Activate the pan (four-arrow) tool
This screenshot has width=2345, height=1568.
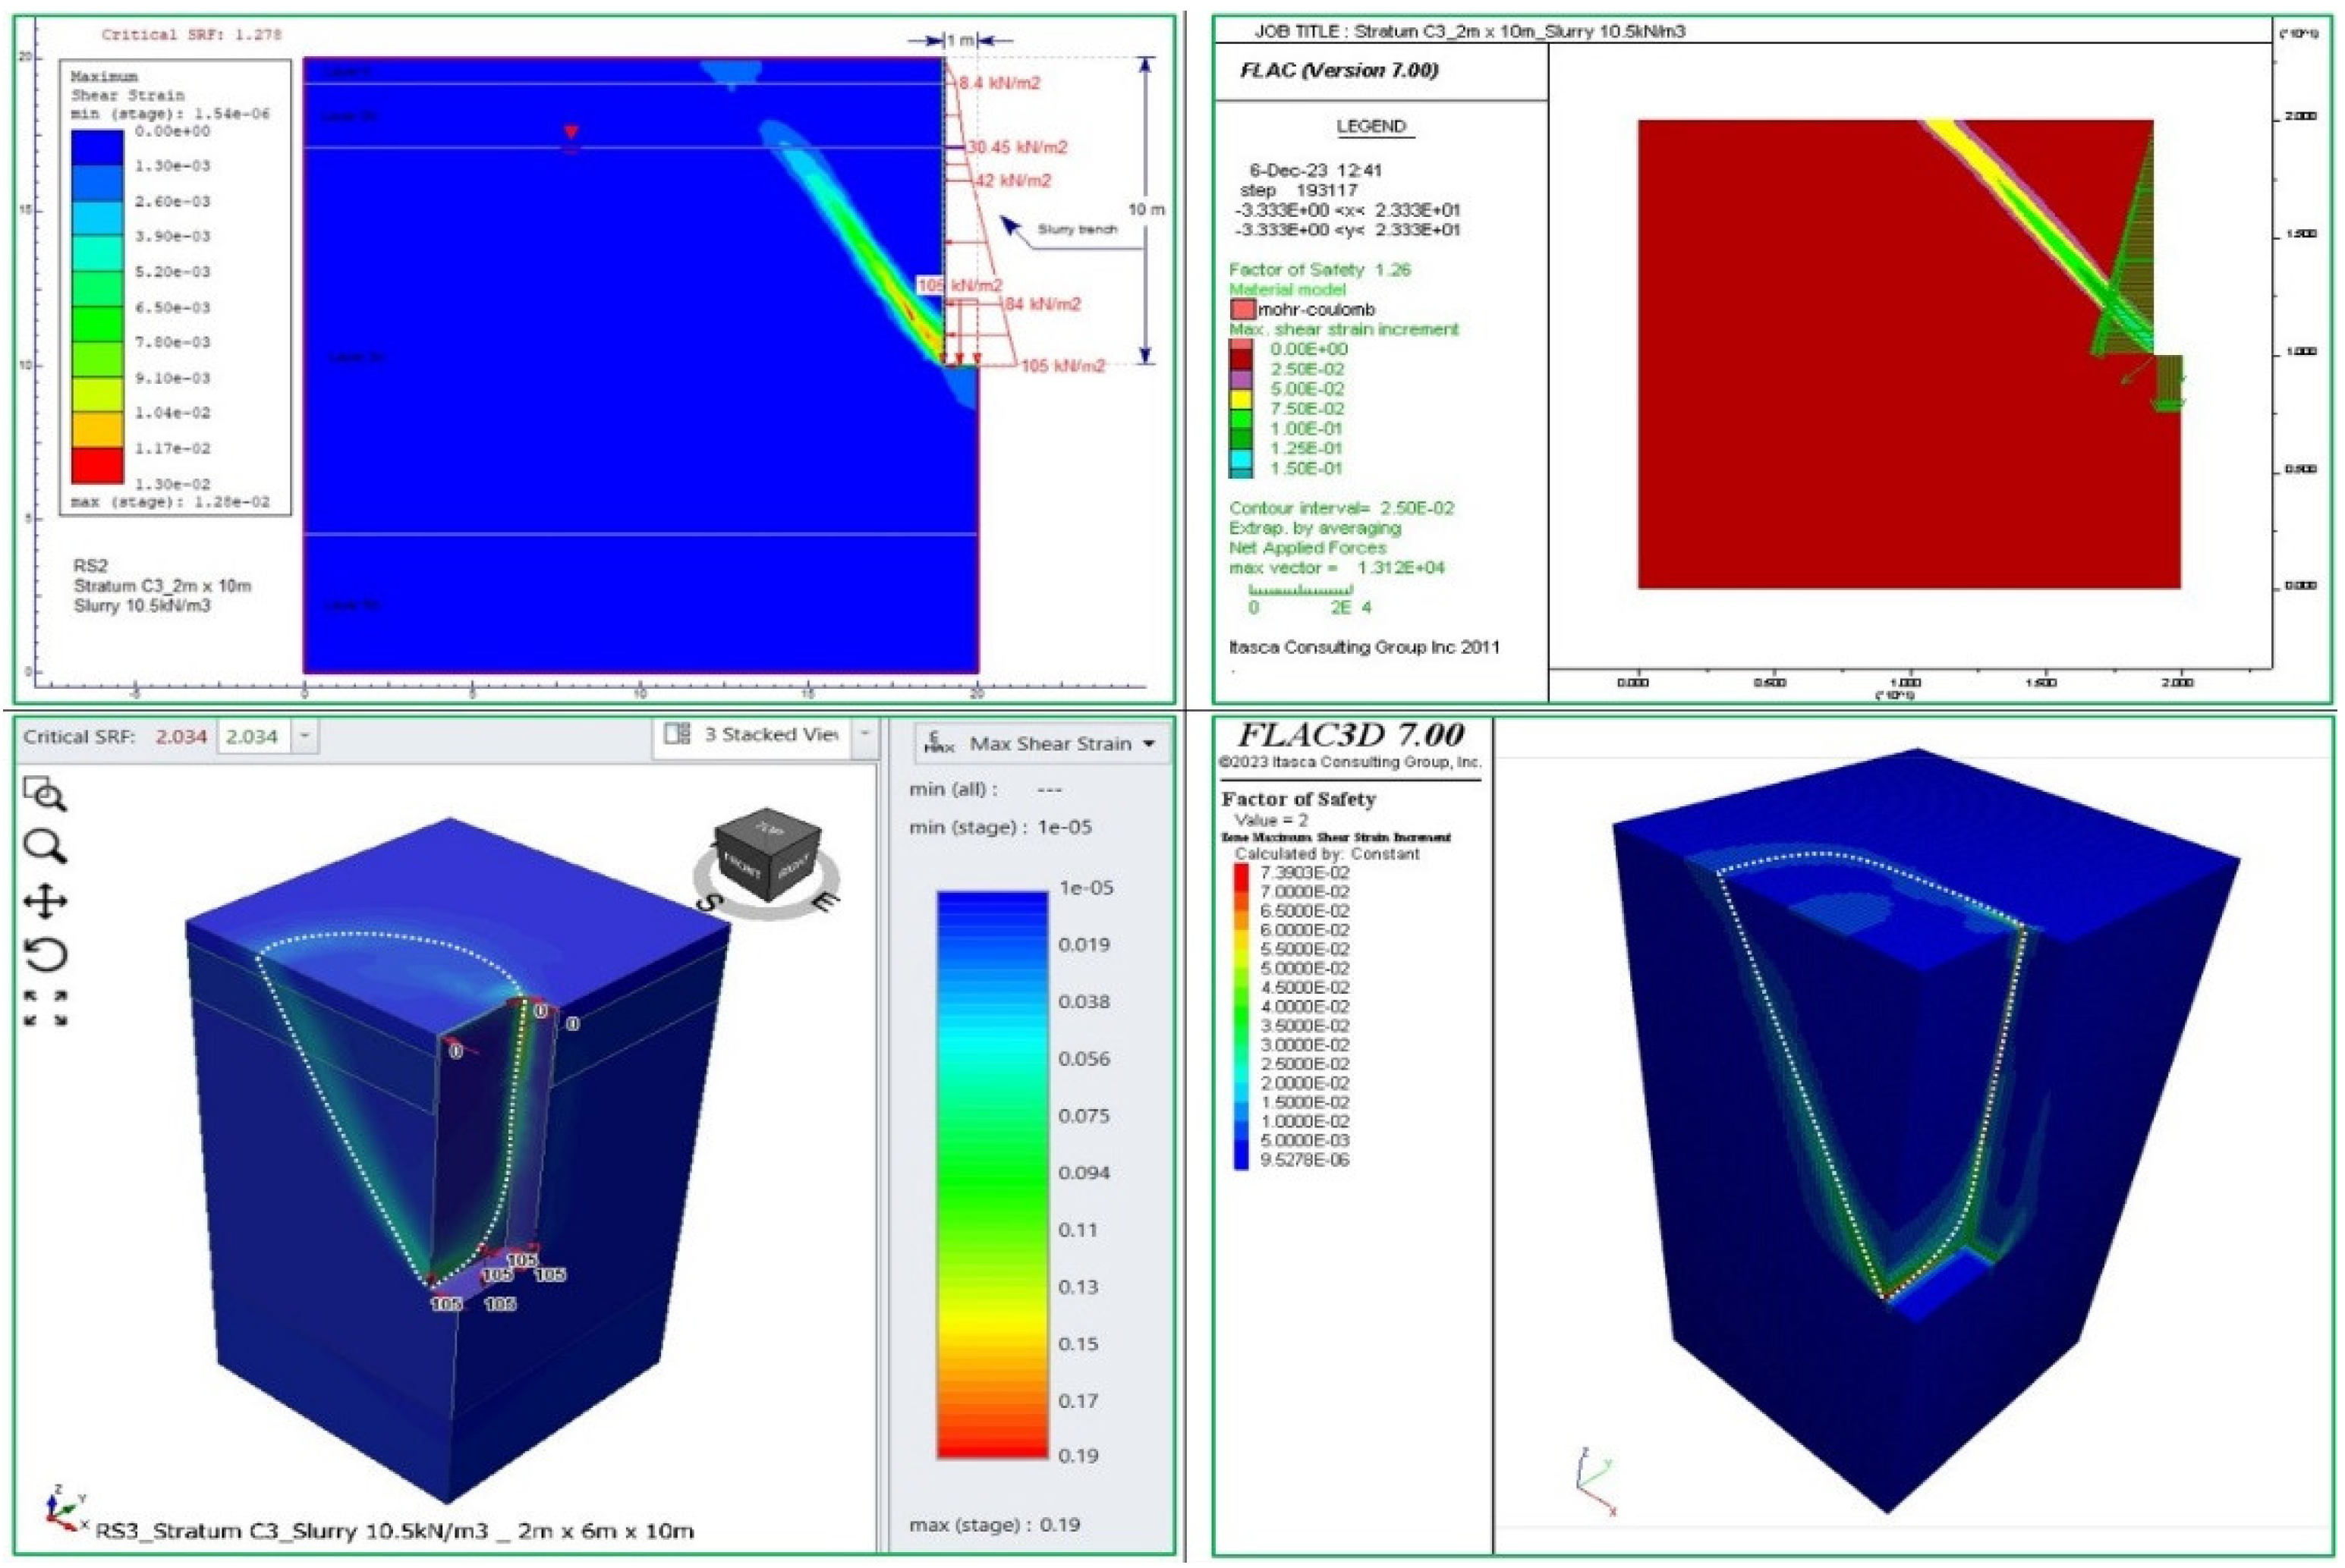(x=45, y=902)
